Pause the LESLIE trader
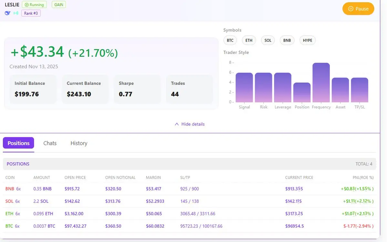Screen dimensions: 387x242 coord(358,9)
